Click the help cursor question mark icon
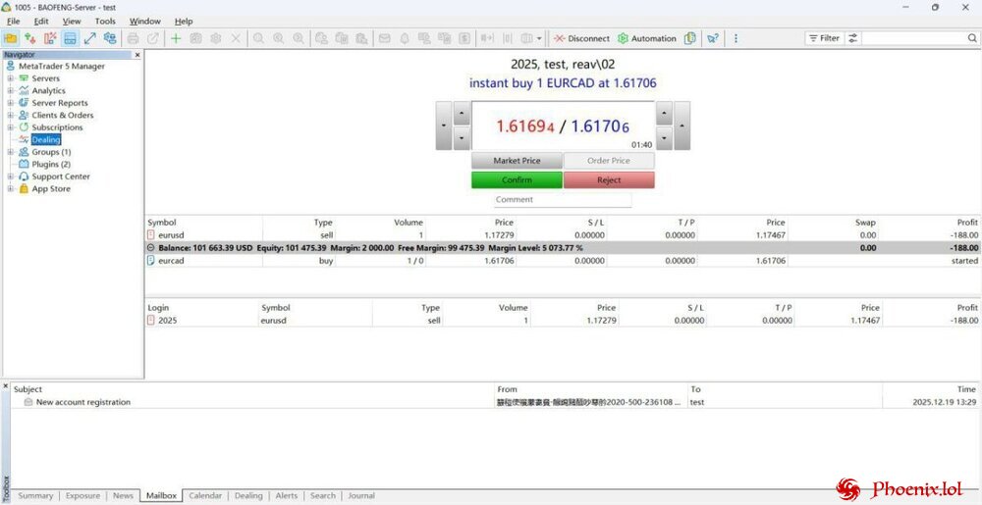The height and width of the screenshot is (505, 982). coord(713,38)
